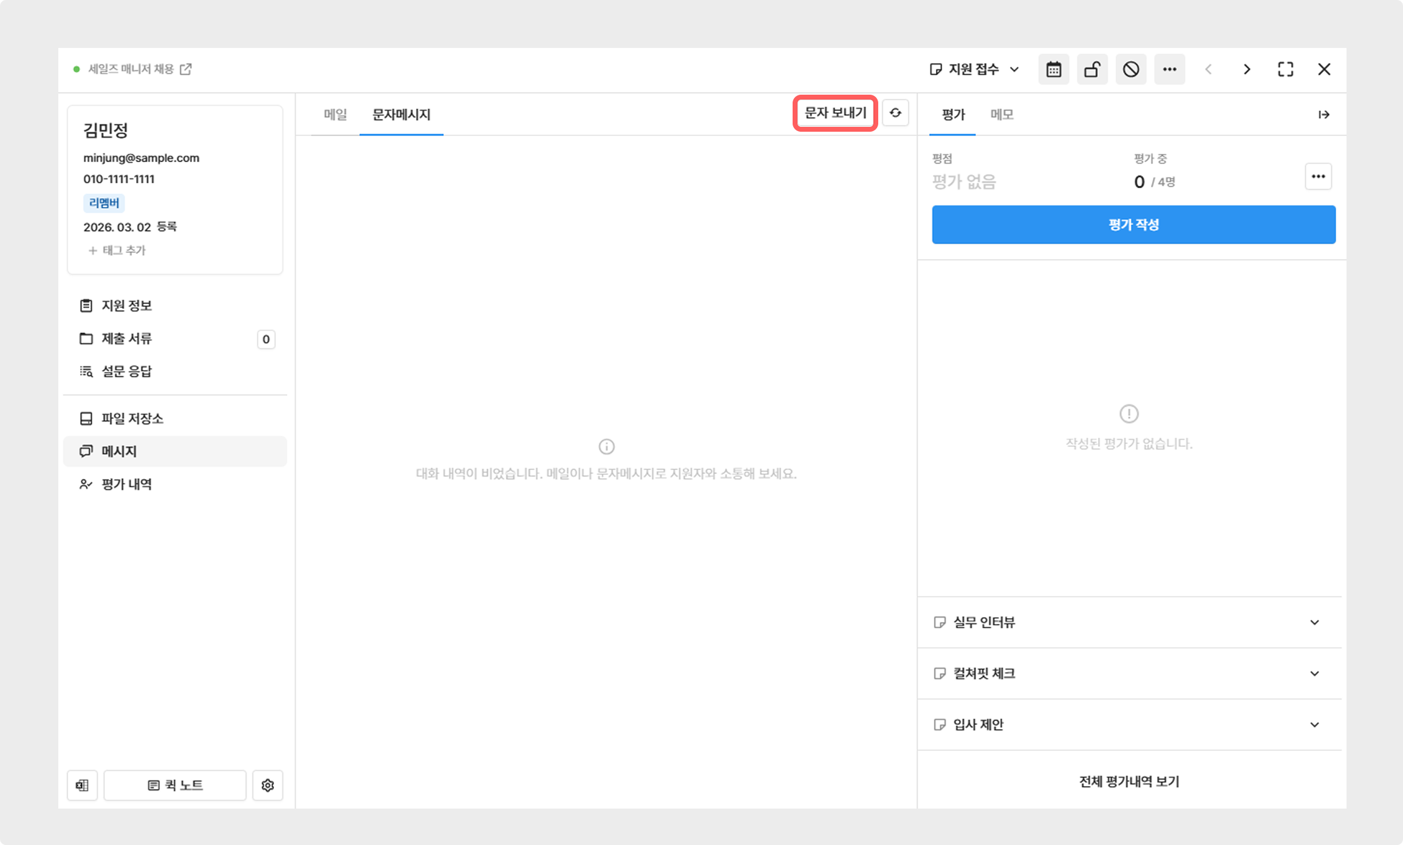Viewport: 1403px width, 845px height.
Task: Open the rating section ellipsis menu
Action: (x=1318, y=177)
